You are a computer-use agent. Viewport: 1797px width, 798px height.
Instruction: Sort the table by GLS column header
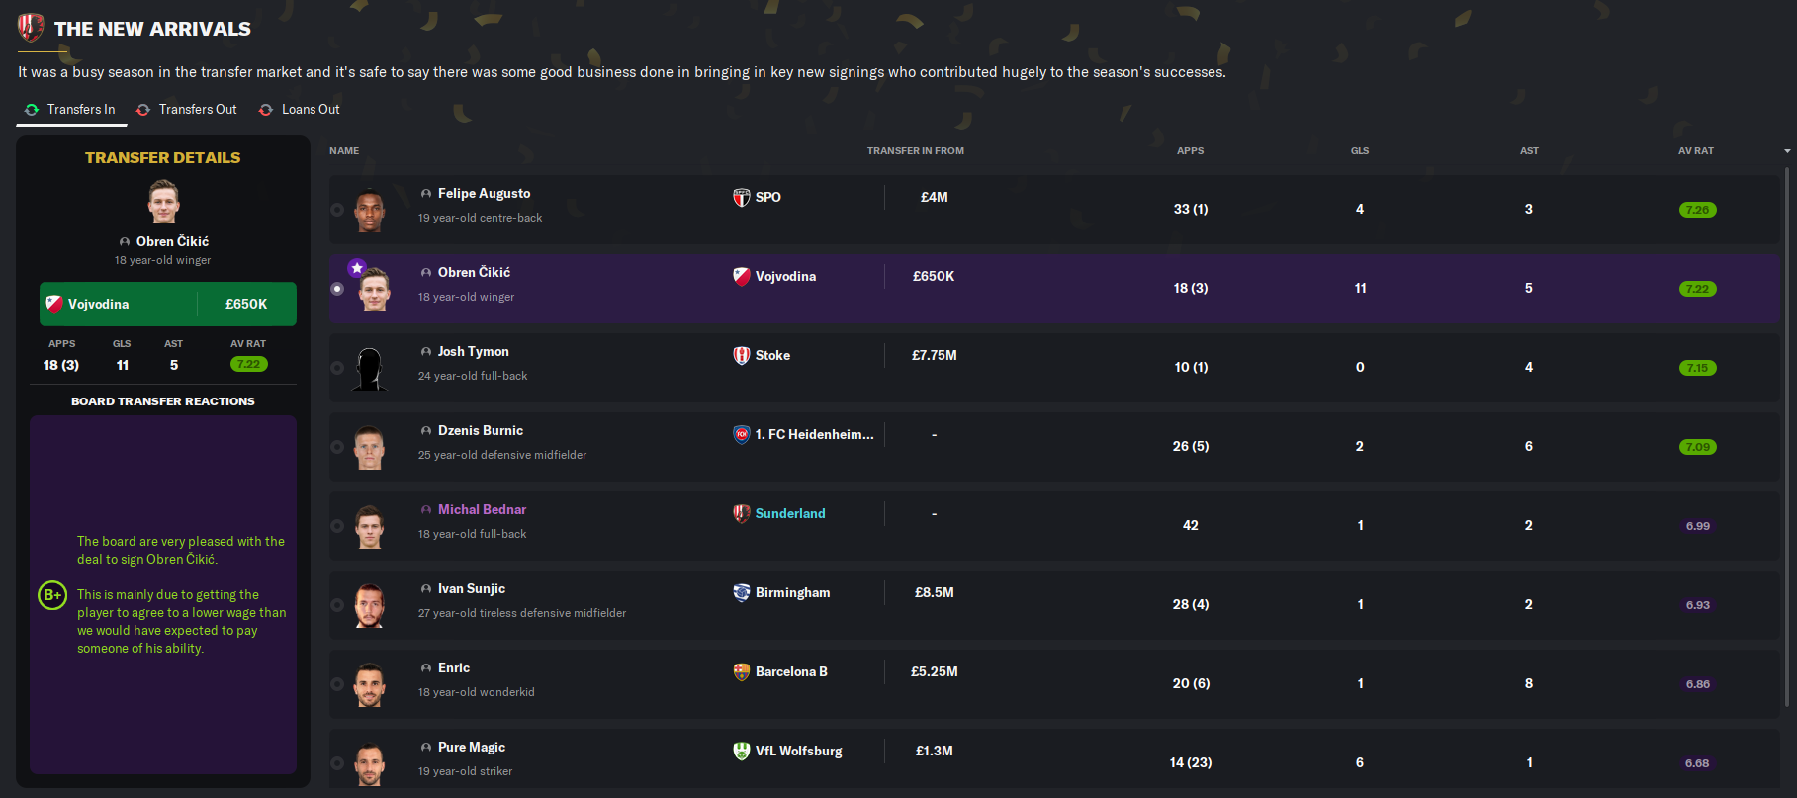coord(1360,151)
